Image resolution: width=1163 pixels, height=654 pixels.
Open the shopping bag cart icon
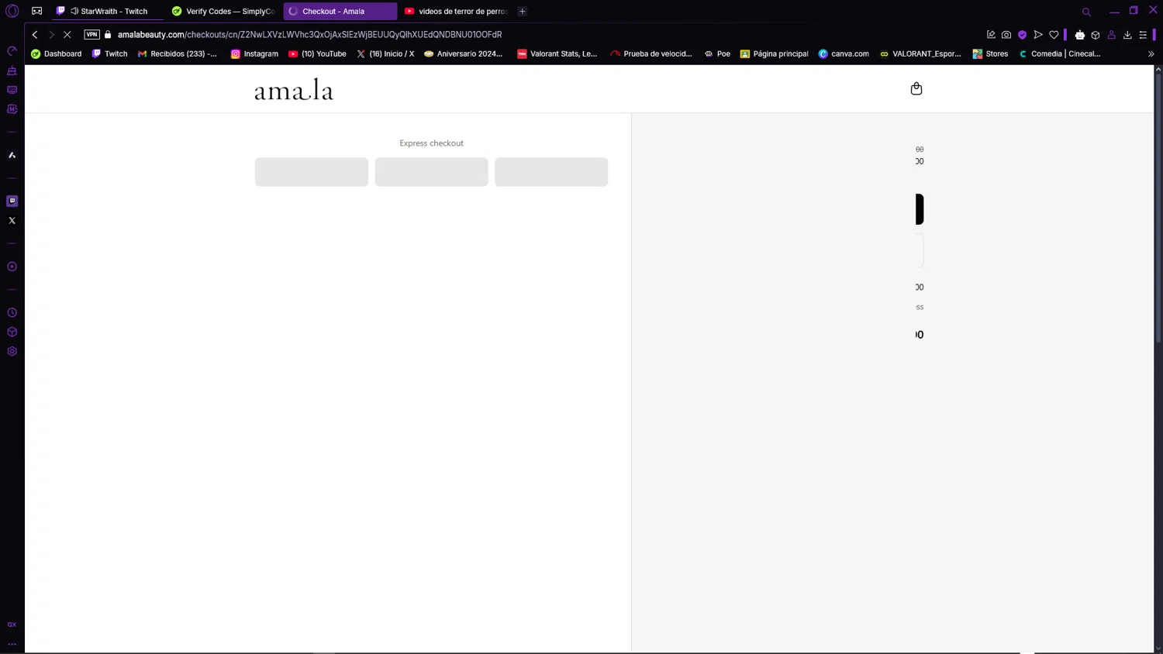pyautogui.click(x=916, y=88)
